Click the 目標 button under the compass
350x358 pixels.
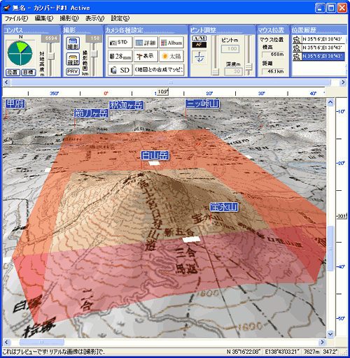coord(28,73)
